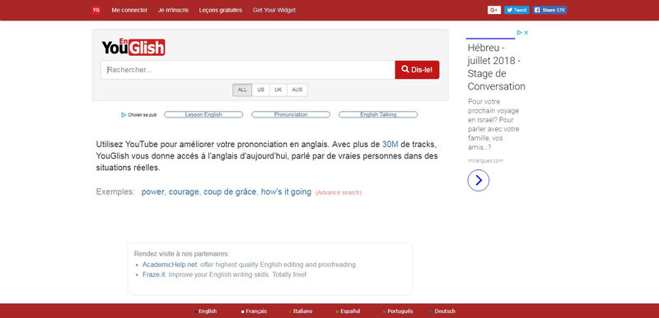
Task: Share via the Google+ icon
Action: [493, 10]
